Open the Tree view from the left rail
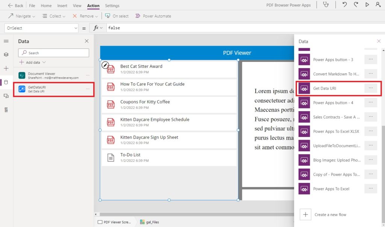 pyautogui.click(x=5, y=54)
